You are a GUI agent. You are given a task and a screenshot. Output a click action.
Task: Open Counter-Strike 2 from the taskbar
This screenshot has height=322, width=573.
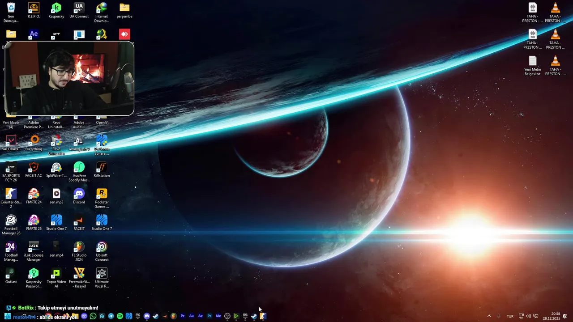click(263, 316)
